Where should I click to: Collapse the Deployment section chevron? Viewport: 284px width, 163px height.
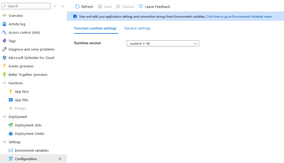click(4, 117)
